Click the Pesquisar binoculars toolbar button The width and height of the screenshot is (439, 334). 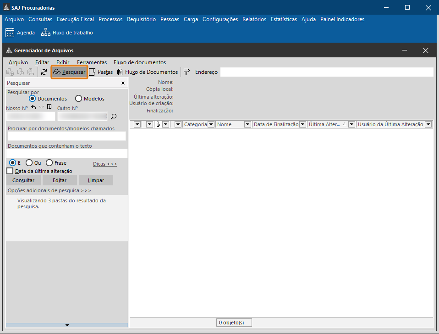click(x=69, y=72)
